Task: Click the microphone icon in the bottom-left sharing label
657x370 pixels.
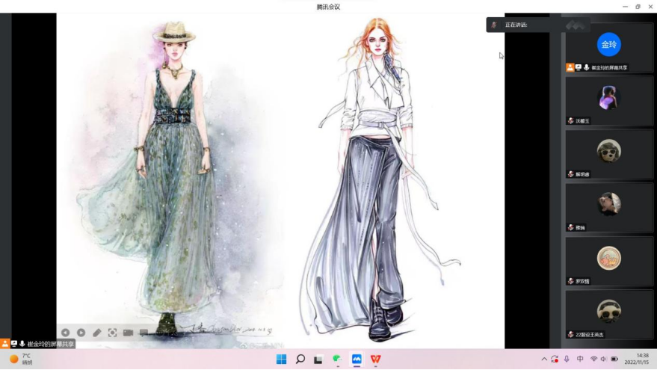Action: coord(22,344)
